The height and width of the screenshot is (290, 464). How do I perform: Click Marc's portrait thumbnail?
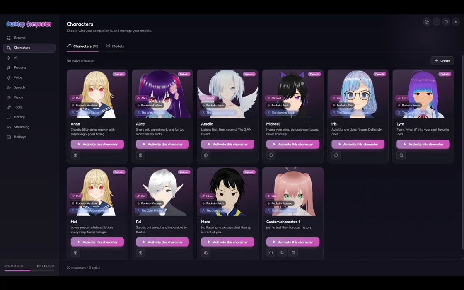tap(227, 192)
